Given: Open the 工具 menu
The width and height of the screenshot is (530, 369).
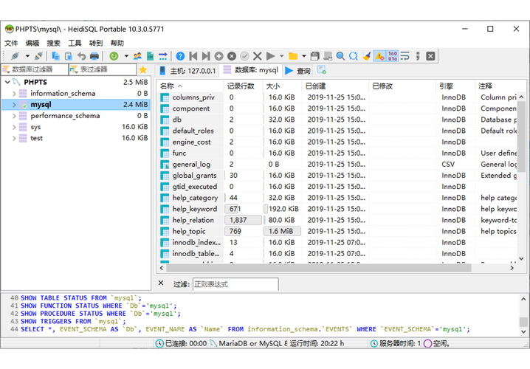Looking at the screenshot, I should 75,44.
